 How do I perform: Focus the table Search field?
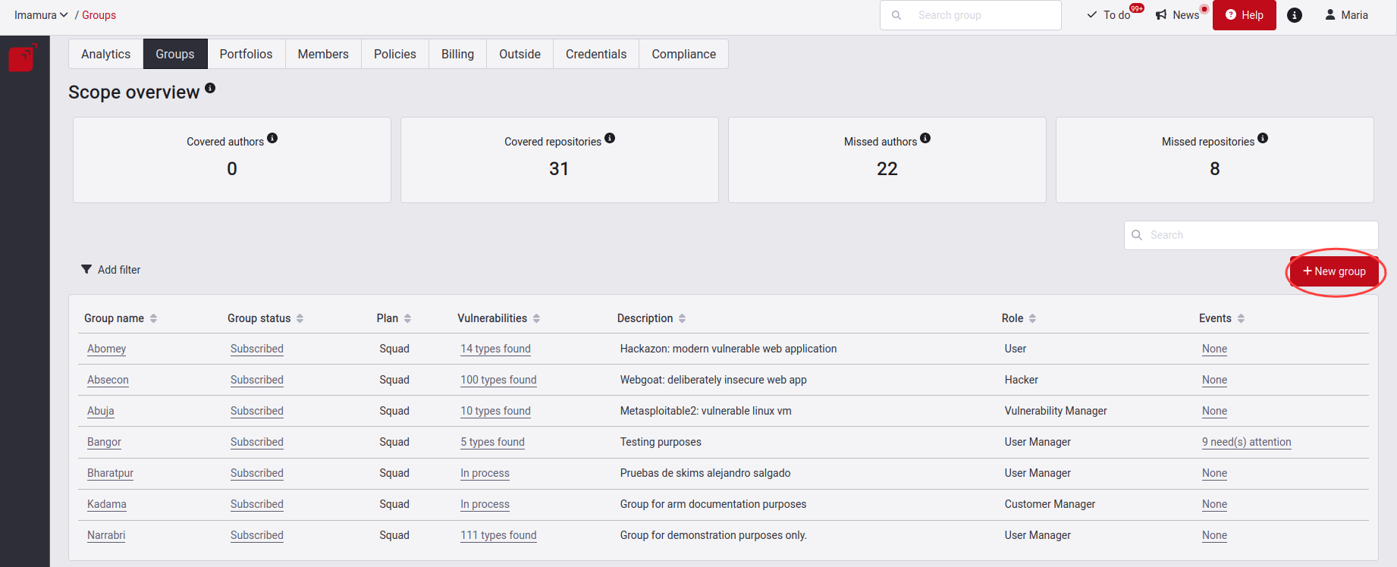[1259, 235]
